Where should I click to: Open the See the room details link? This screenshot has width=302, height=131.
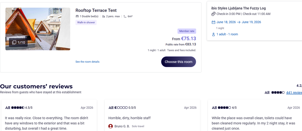(x=87, y=62)
